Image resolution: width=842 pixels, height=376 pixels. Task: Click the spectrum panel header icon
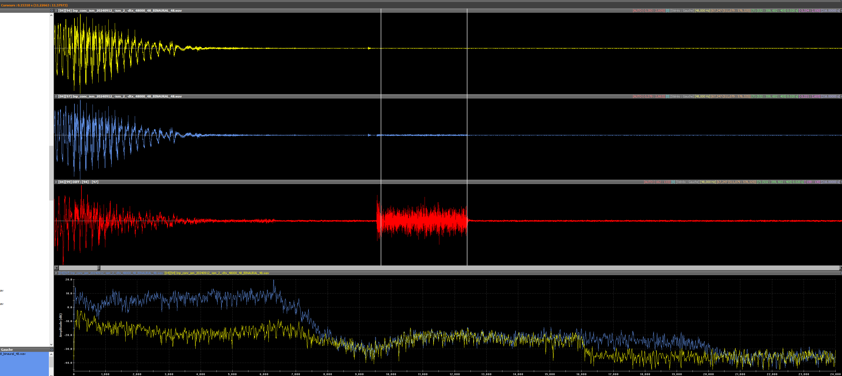pyautogui.click(x=56, y=273)
